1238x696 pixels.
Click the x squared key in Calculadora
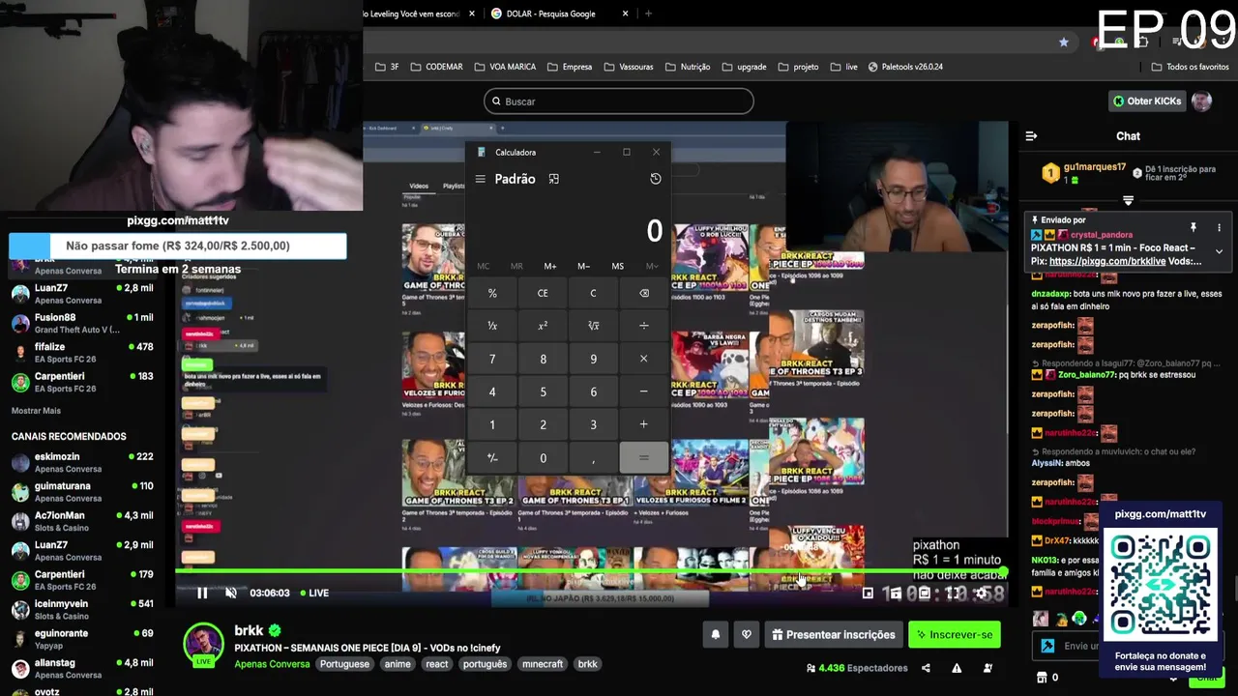coord(543,326)
